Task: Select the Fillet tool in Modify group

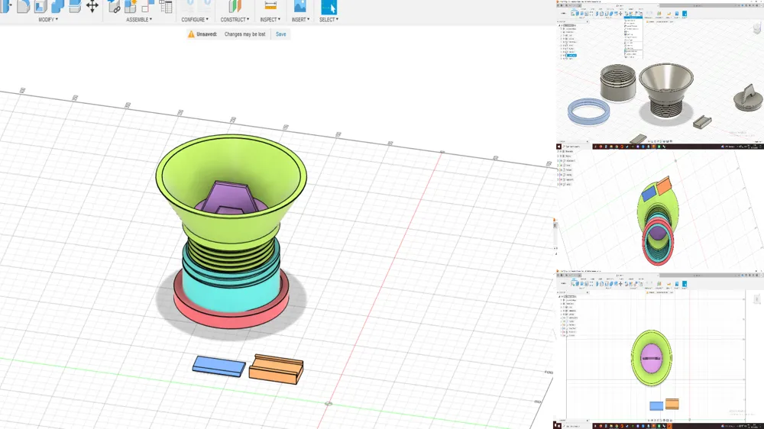Action: pyautogui.click(x=23, y=6)
